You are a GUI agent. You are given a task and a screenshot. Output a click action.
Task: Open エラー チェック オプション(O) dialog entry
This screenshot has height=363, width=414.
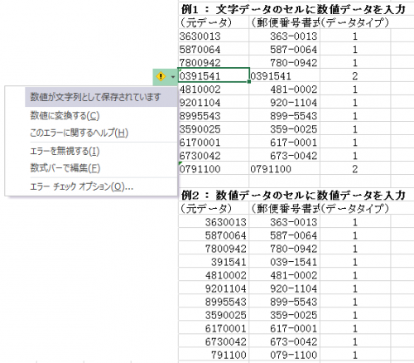click(82, 186)
